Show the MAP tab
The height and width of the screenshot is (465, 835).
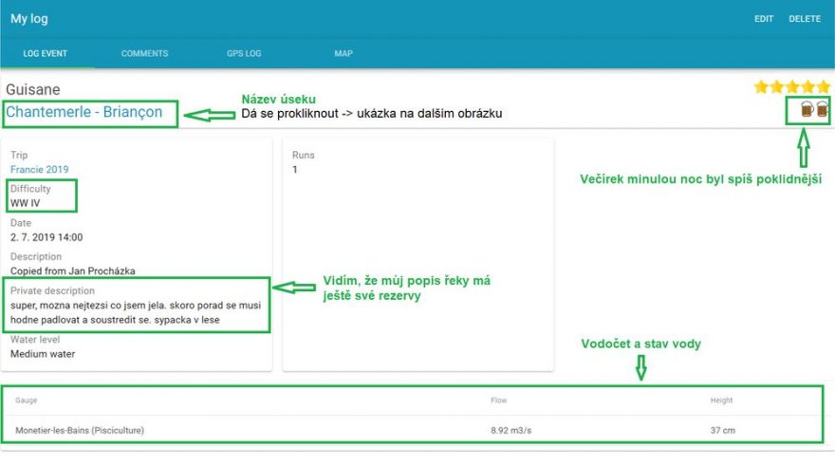coord(343,53)
